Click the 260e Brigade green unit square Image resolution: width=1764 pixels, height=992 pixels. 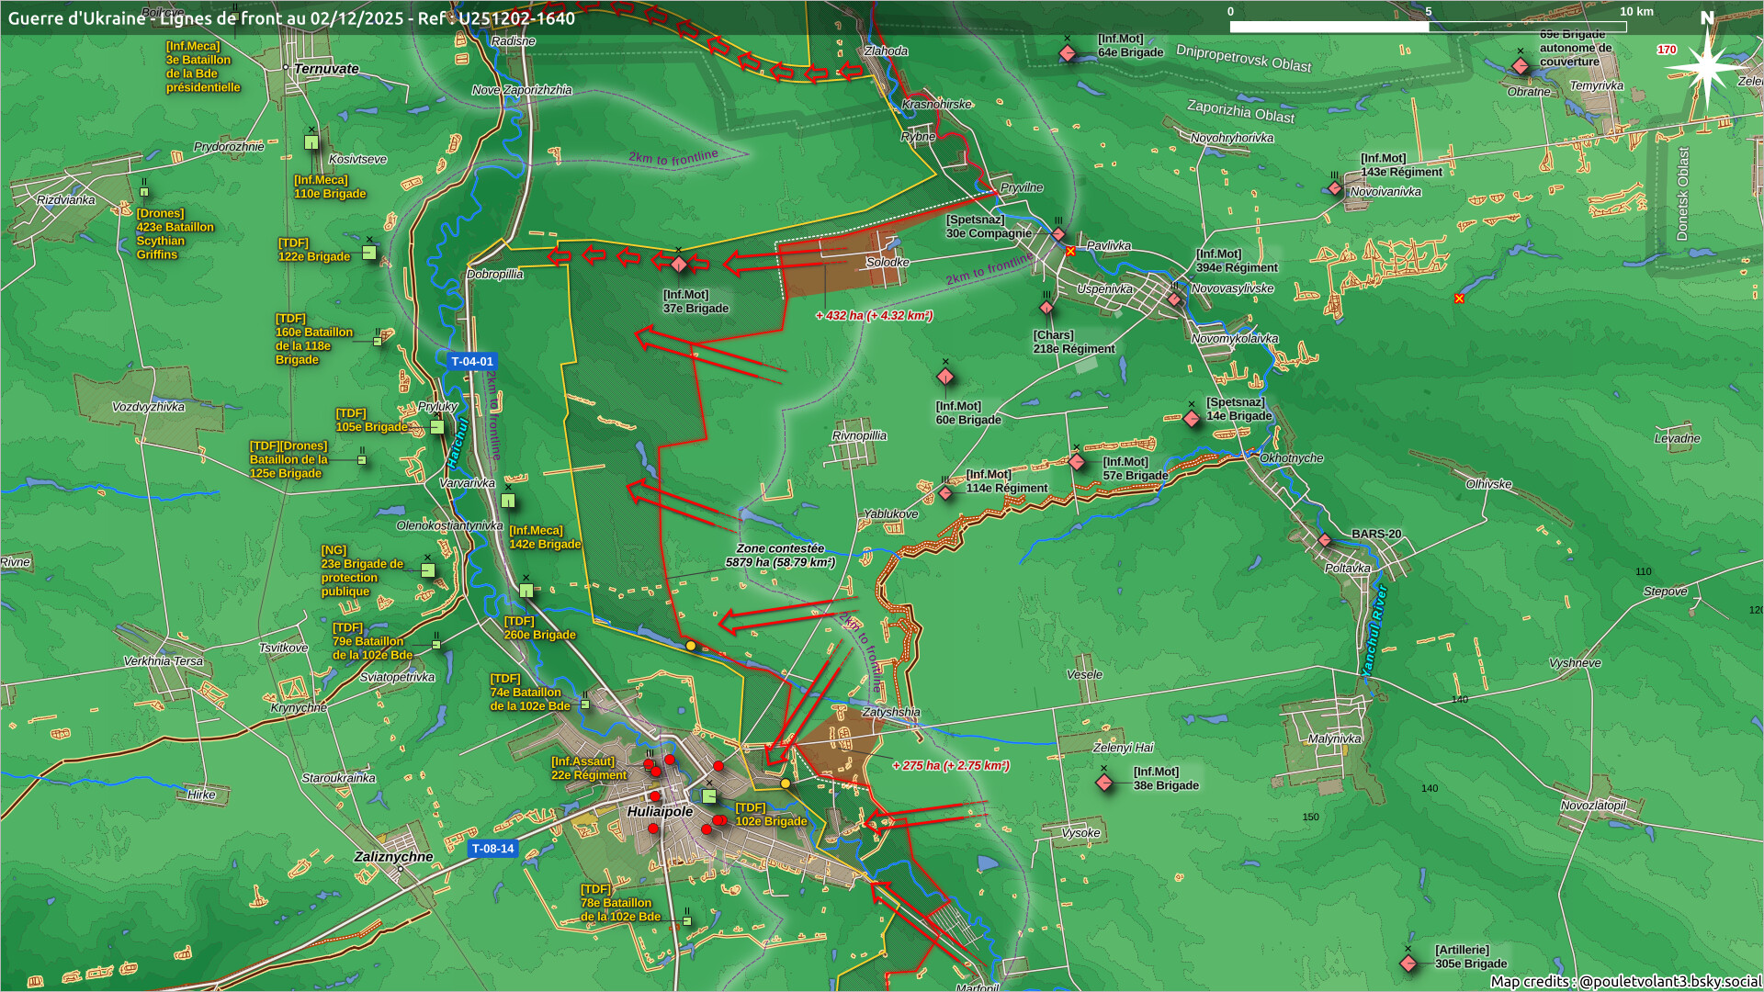526,591
